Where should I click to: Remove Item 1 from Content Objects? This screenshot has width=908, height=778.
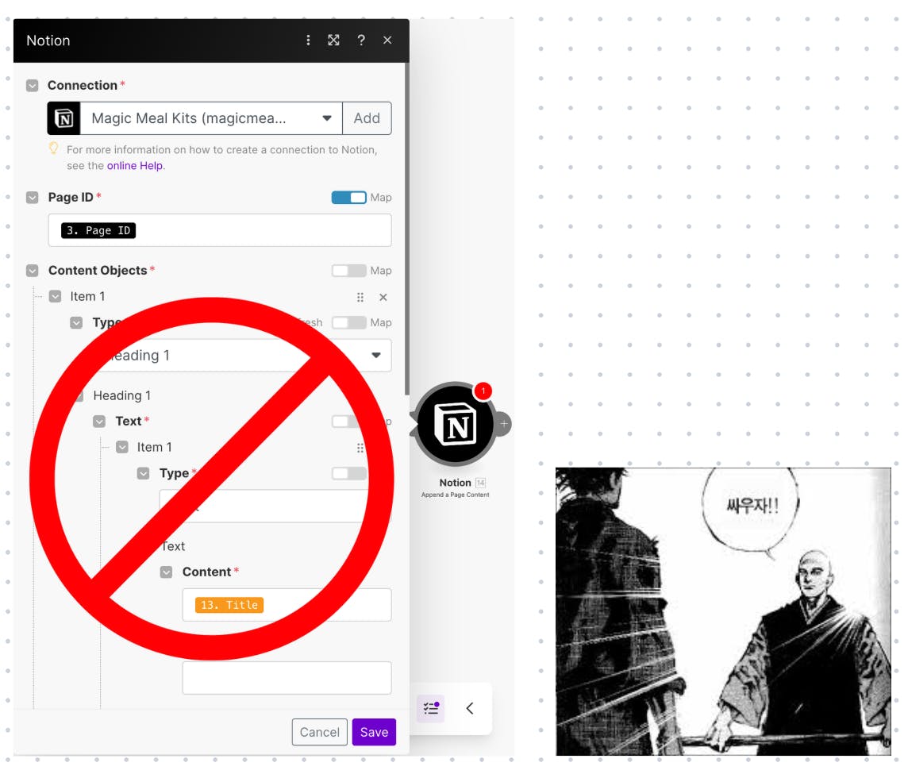pyautogui.click(x=383, y=297)
